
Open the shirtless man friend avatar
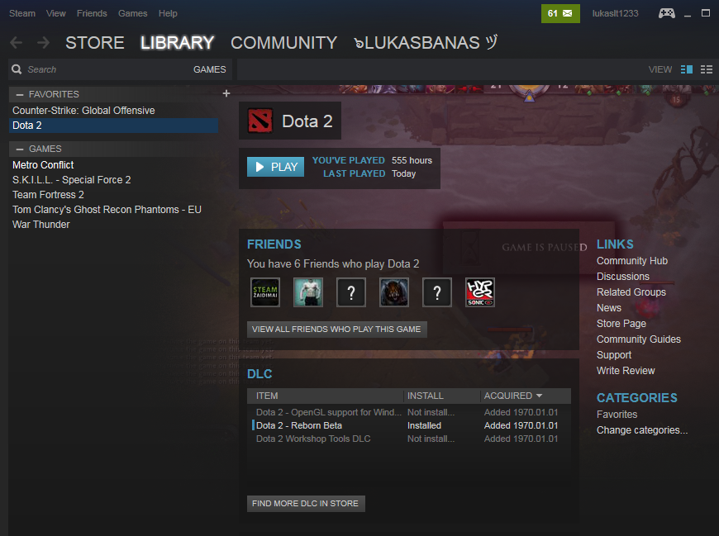[x=308, y=292]
